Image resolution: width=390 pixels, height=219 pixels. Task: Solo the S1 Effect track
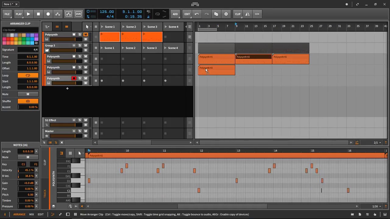[80, 120]
